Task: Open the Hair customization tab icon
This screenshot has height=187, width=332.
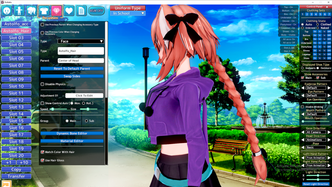Action: [x=32, y=11]
